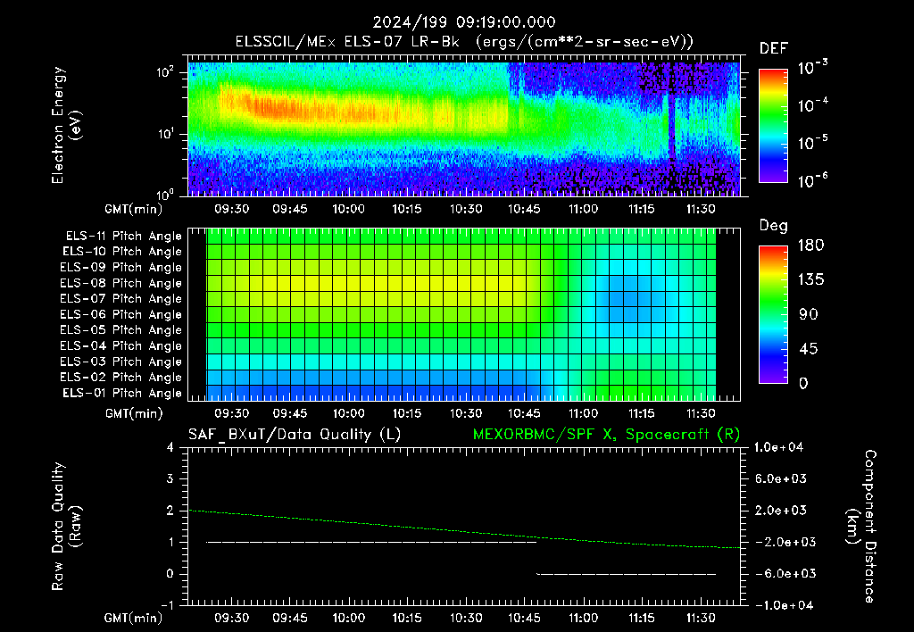The height and width of the screenshot is (632, 914).
Task: Click the 180 value on Deg color scale
Action: (x=810, y=245)
